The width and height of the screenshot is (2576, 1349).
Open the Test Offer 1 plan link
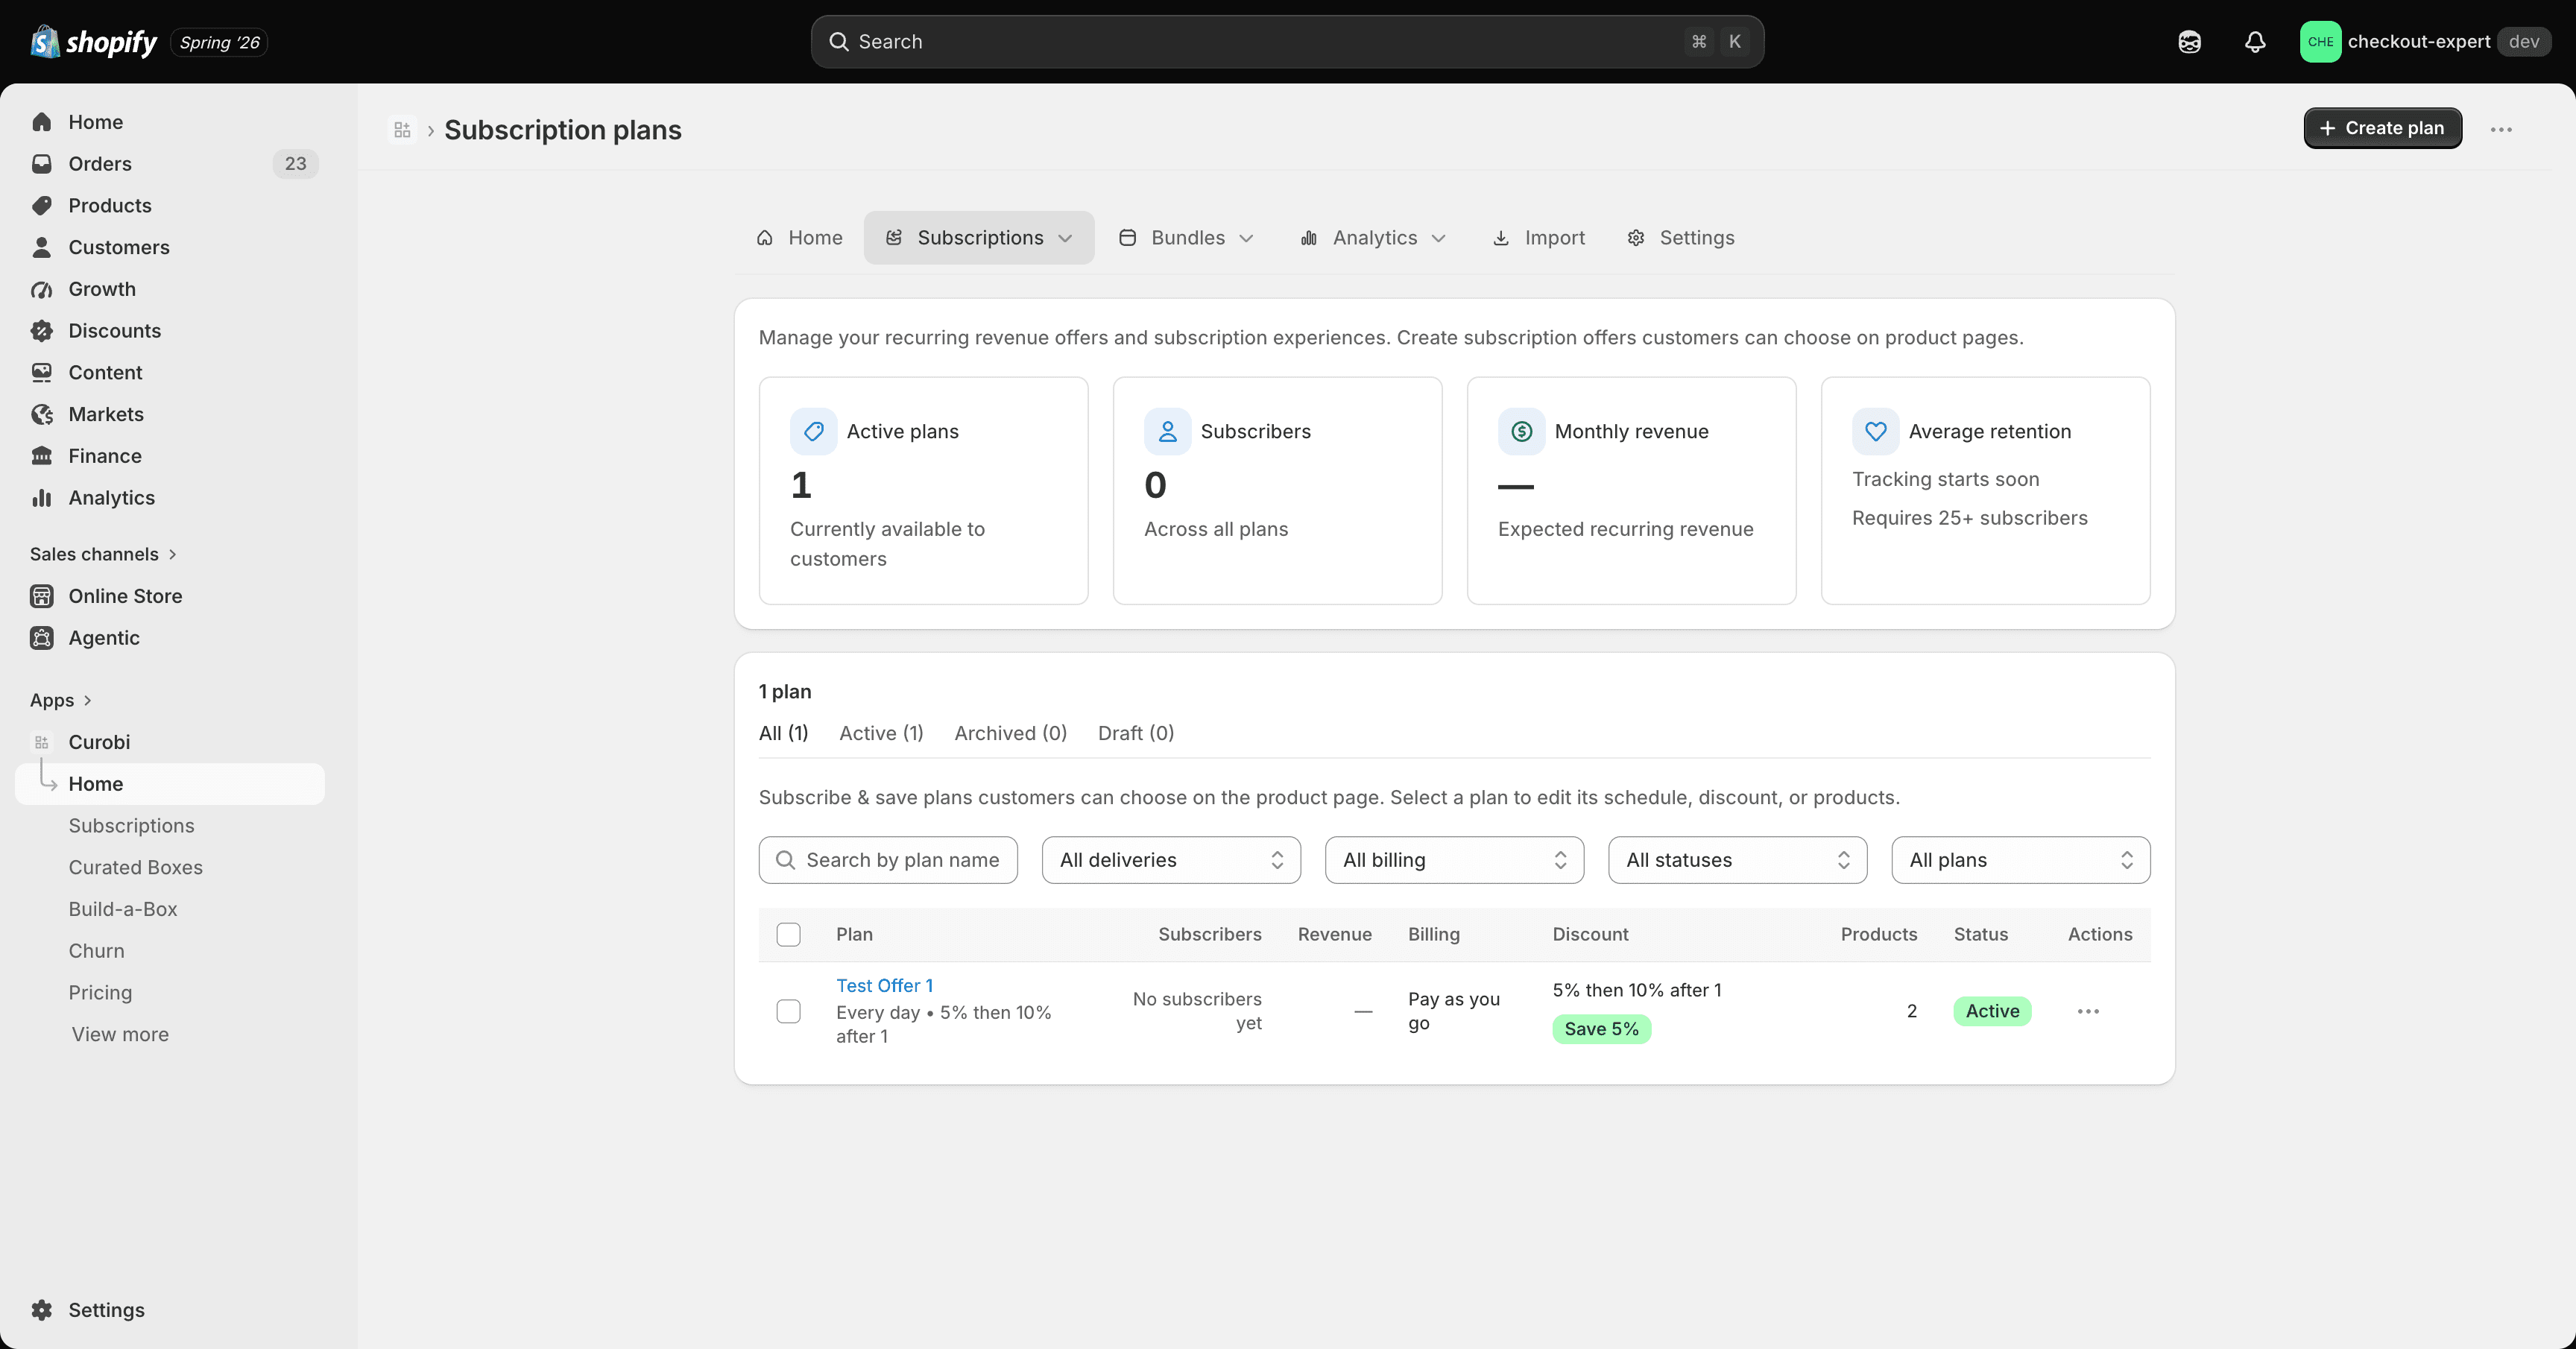(x=884, y=986)
